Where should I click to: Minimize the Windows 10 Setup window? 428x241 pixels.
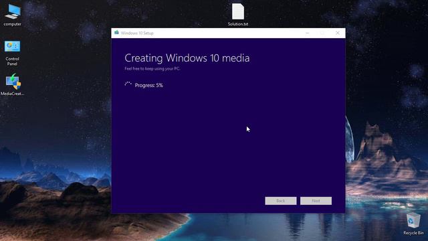[x=308, y=33]
